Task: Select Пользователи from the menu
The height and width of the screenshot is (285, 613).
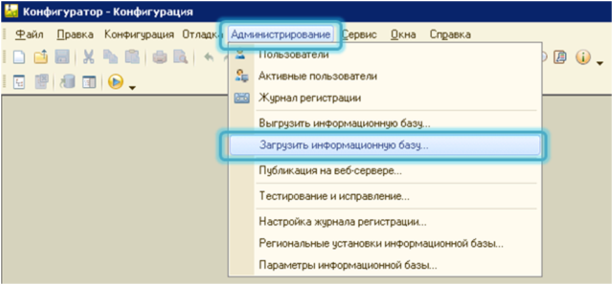Action: 384,54
